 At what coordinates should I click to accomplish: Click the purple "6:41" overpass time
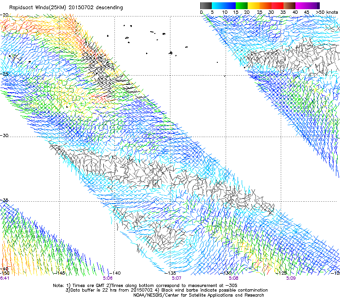(x=5, y=278)
